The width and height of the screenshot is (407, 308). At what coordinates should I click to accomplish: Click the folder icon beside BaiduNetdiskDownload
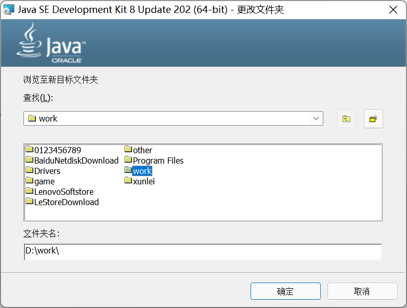click(x=30, y=159)
